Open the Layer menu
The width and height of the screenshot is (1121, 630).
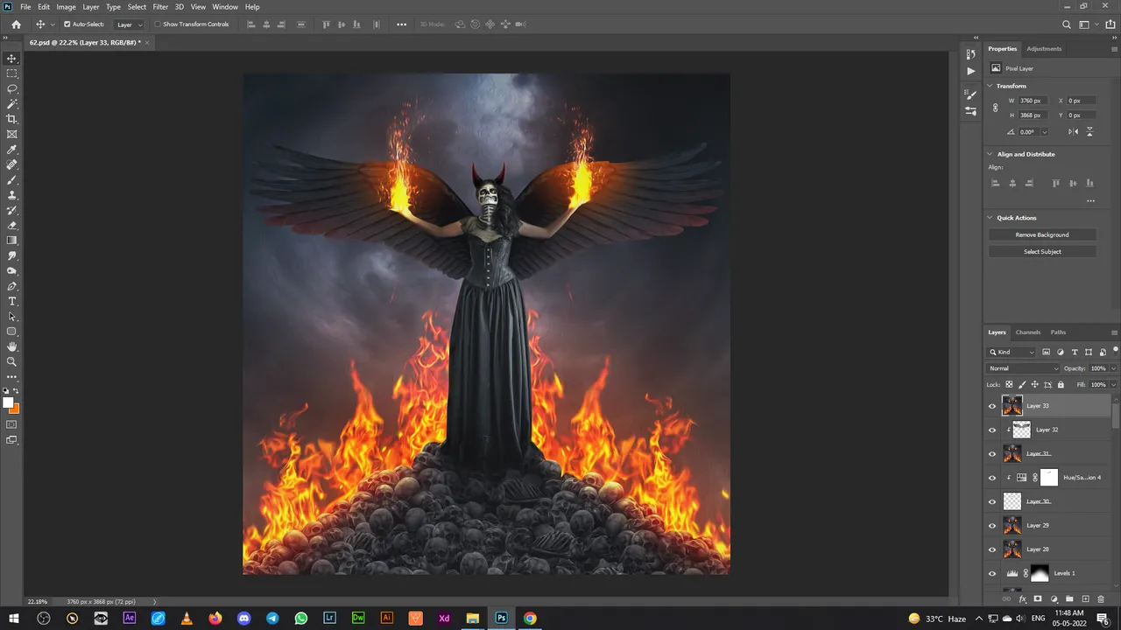(91, 7)
